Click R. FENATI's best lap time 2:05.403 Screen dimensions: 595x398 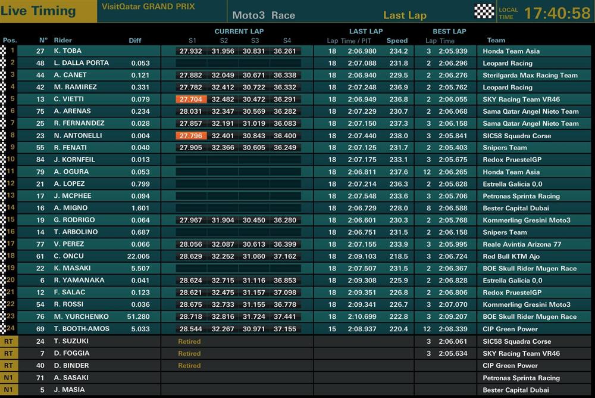tap(453, 148)
